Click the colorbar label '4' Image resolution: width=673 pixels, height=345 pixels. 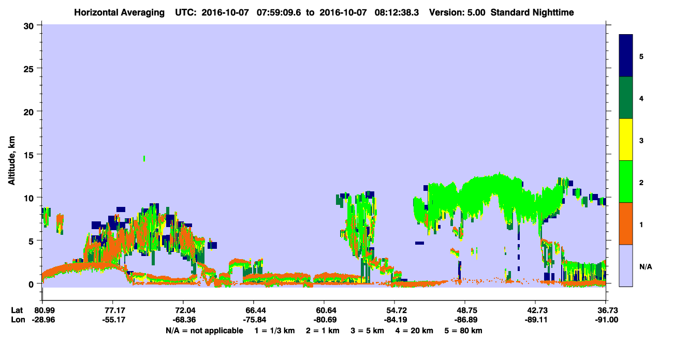(x=641, y=98)
